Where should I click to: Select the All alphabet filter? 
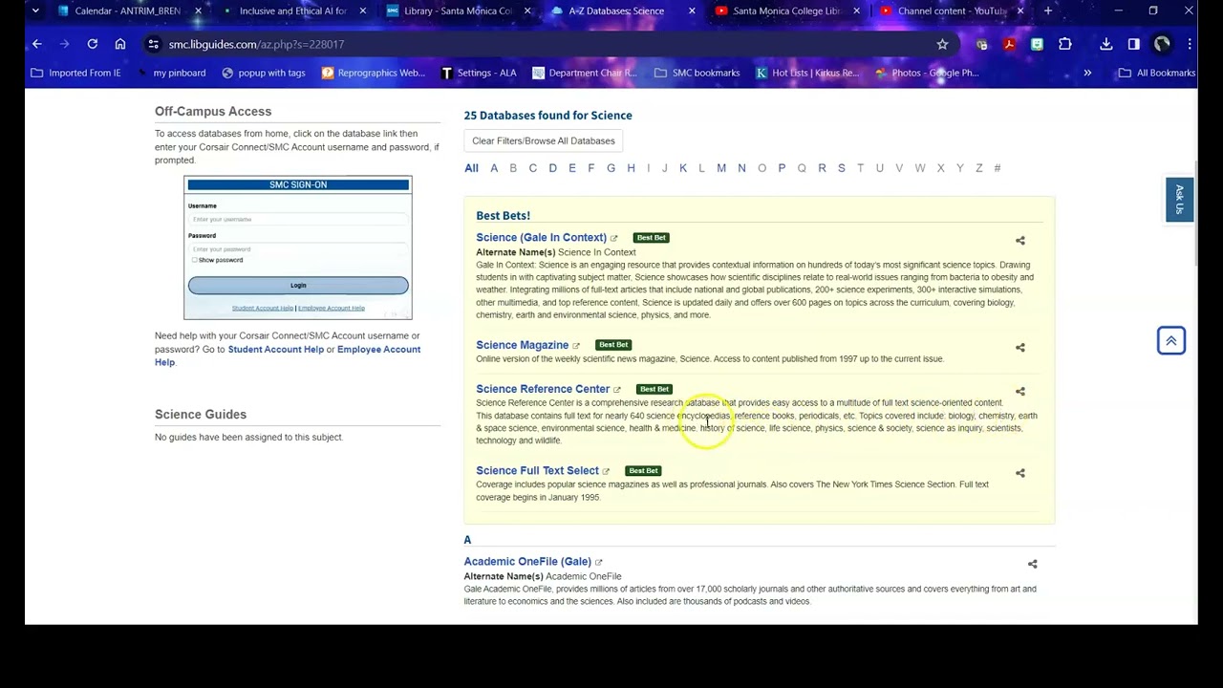pyautogui.click(x=471, y=168)
